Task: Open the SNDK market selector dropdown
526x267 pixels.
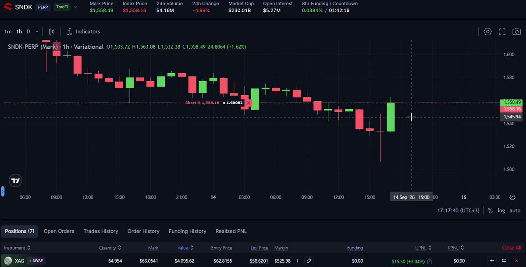Action: (x=76, y=7)
